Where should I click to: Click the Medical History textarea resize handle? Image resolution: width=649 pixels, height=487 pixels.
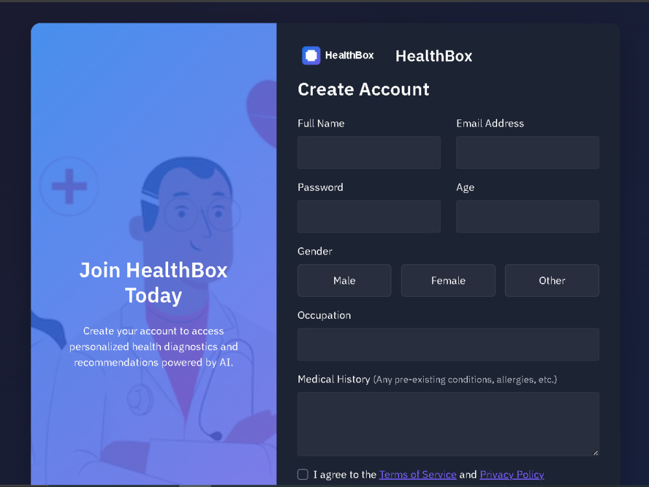click(595, 453)
